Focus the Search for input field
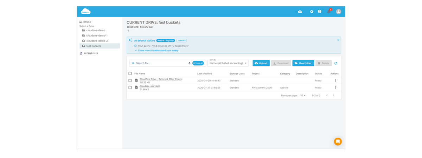This screenshot has height=158, width=422. [x=161, y=63]
